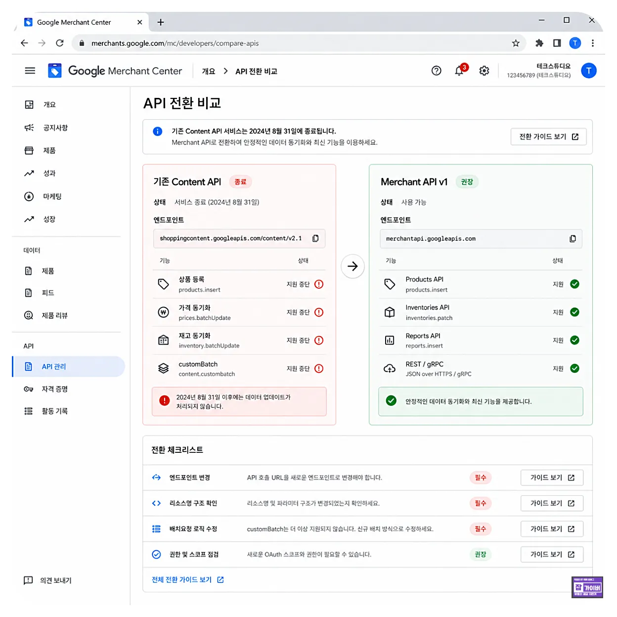This screenshot has width=617, height=617.
Task: Click the products.insert text under 상품 등록
Action: tap(200, 290)
